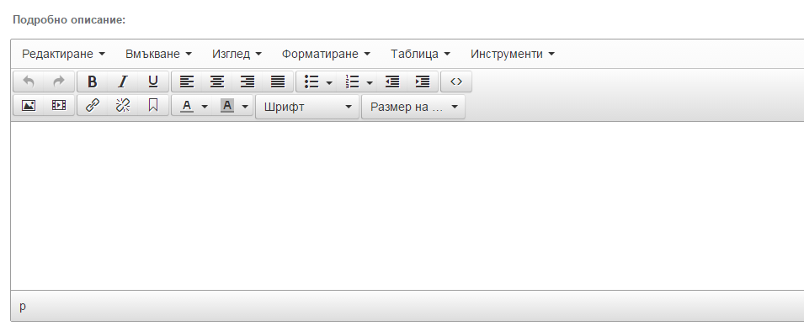Select the p element in status bar

pyautogui.click(x=23, y=306)
